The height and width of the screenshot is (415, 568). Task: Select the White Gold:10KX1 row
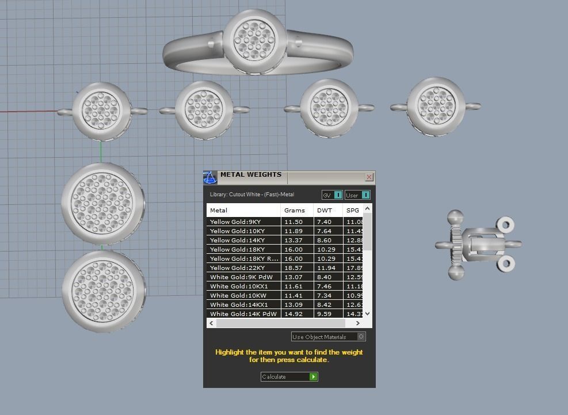[x=285, y=286]
